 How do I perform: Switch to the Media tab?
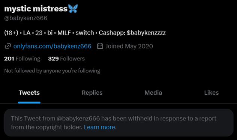(153, 93)
